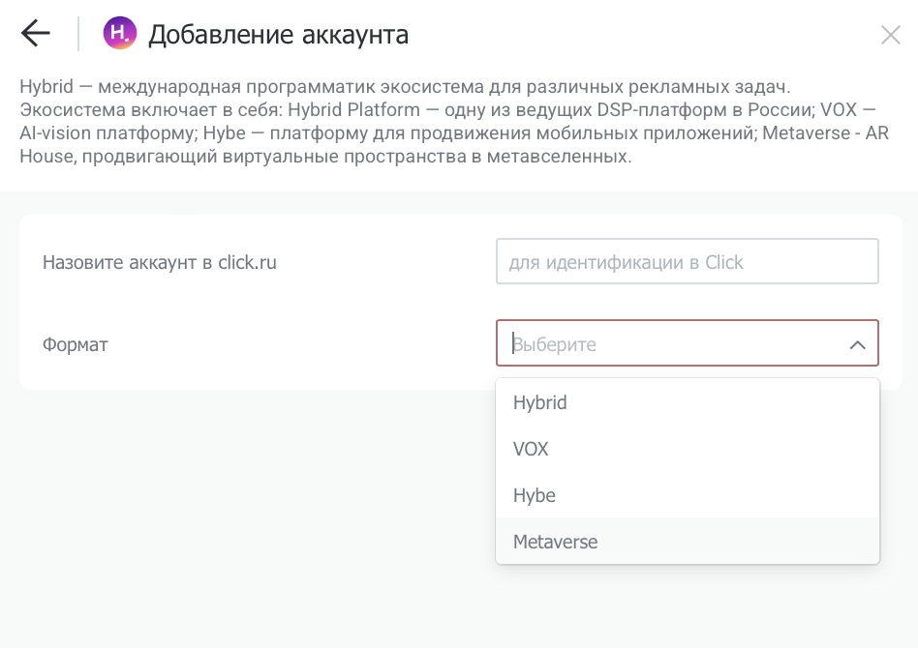Collapse the Формат dropdown via chevron arrow

pyautogui.click(x=857, y=344)
